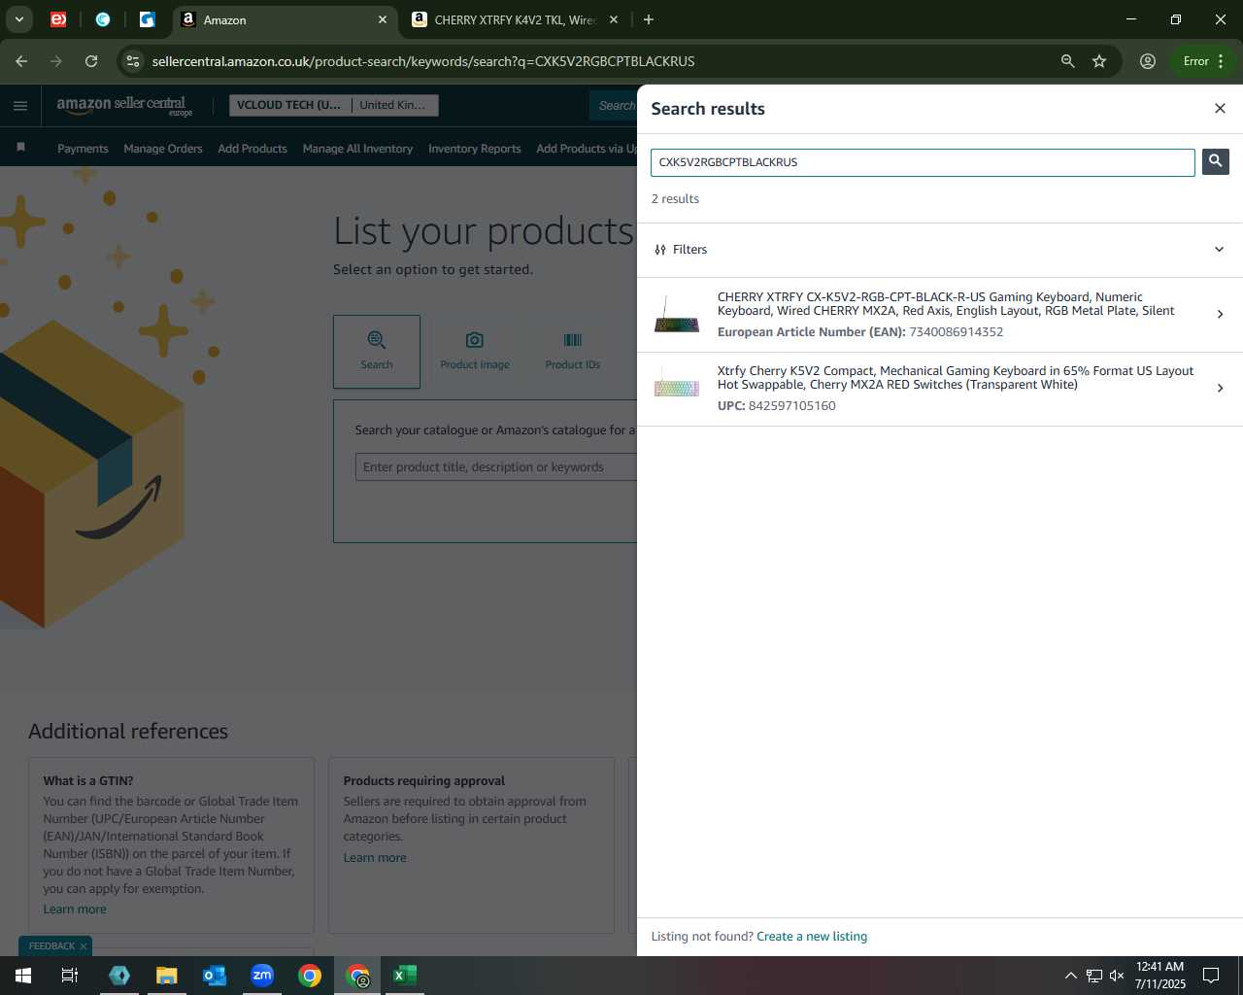Viewport: 1243px width, 995px height.
Task: Click the 2 results count text
Action: tap(675, 199)
